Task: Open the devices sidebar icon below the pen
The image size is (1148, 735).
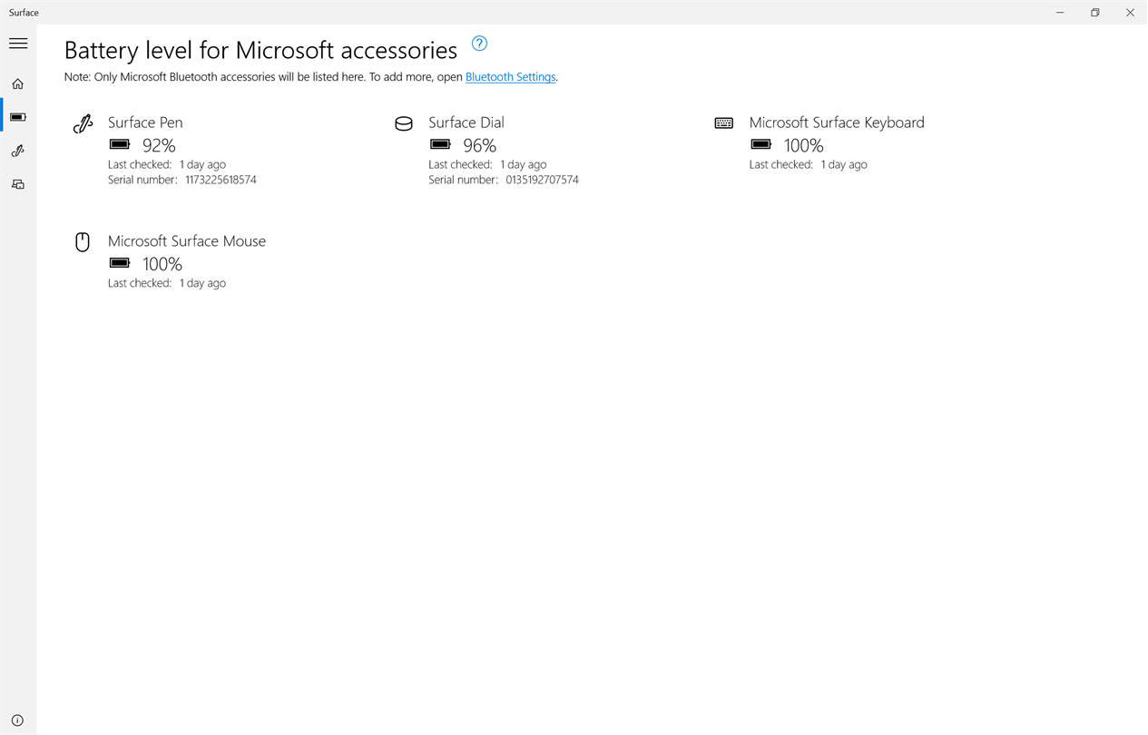Action: tap(18, 184)
